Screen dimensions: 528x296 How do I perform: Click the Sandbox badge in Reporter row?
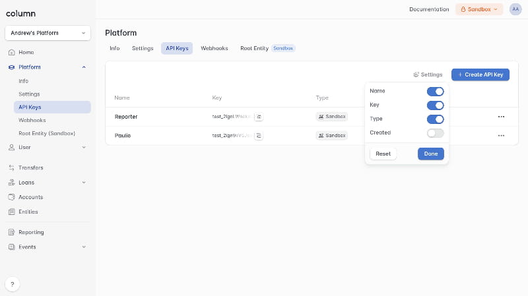332,117
